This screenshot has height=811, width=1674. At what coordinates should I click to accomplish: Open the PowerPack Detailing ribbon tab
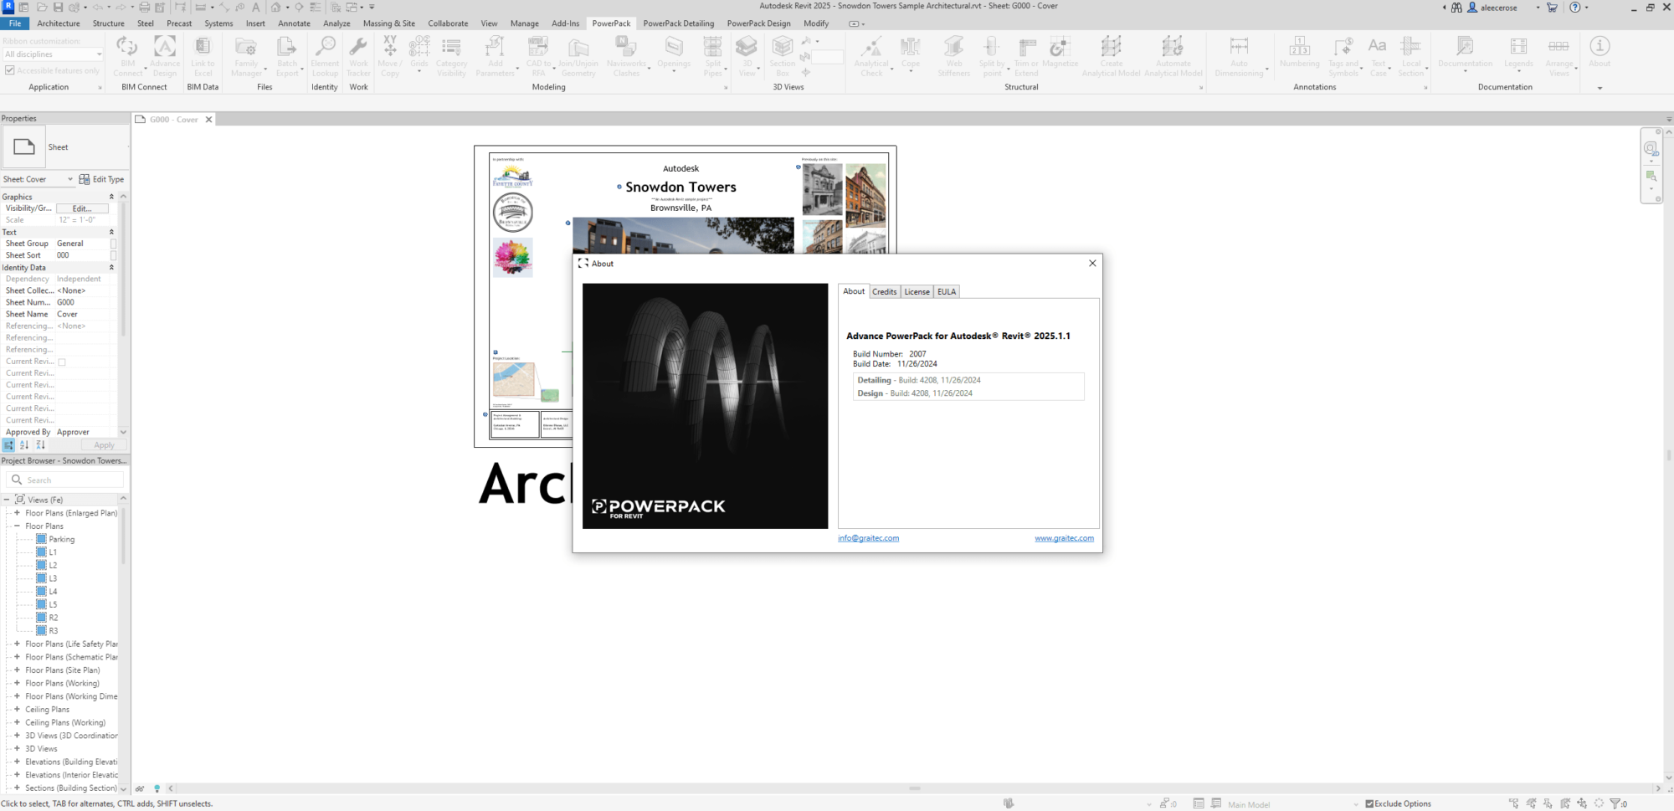click(679, 23)
